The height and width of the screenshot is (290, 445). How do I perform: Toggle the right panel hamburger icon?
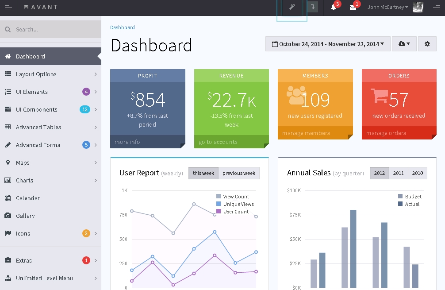coord(437,7)
